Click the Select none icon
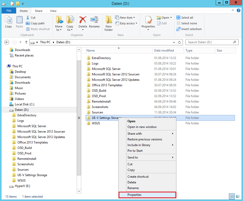 coord(178,23)
